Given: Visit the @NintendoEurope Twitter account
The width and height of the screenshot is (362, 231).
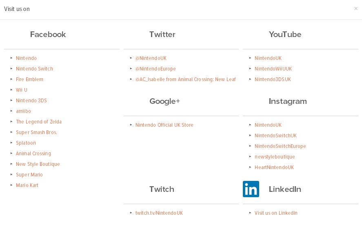Looking at the screenshot, I should 155,69.
